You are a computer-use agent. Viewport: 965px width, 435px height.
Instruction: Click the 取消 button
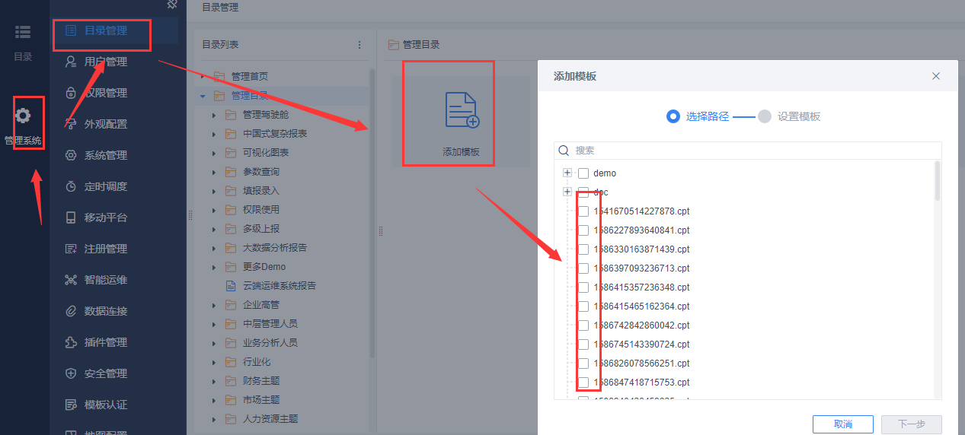tap(843, 424)
